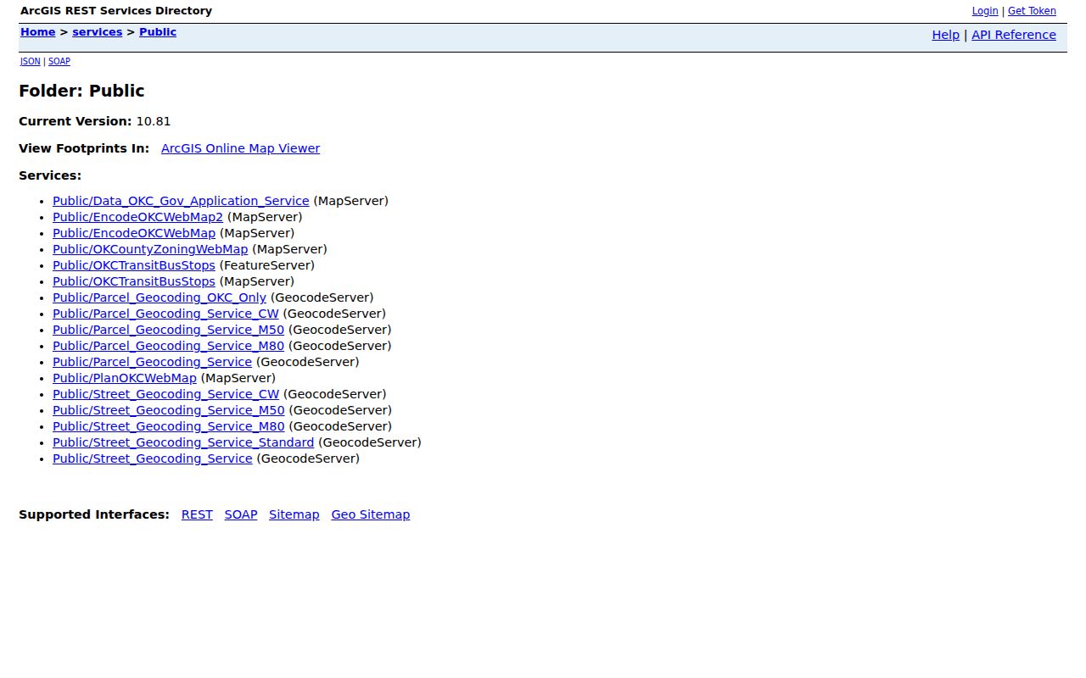Click the Current Version 10.81 text
The height and width of the screenshot is (678, 1086).
point(95,121)
